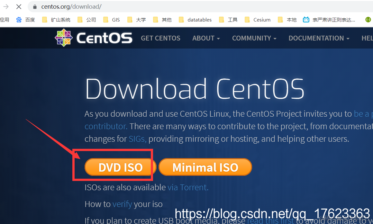This screenshot has width=373, height=224.
Task: Follow the 'SIGs' link
Action: (138, 139)
